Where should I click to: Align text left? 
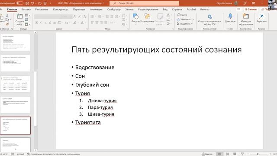coord(92,23)
